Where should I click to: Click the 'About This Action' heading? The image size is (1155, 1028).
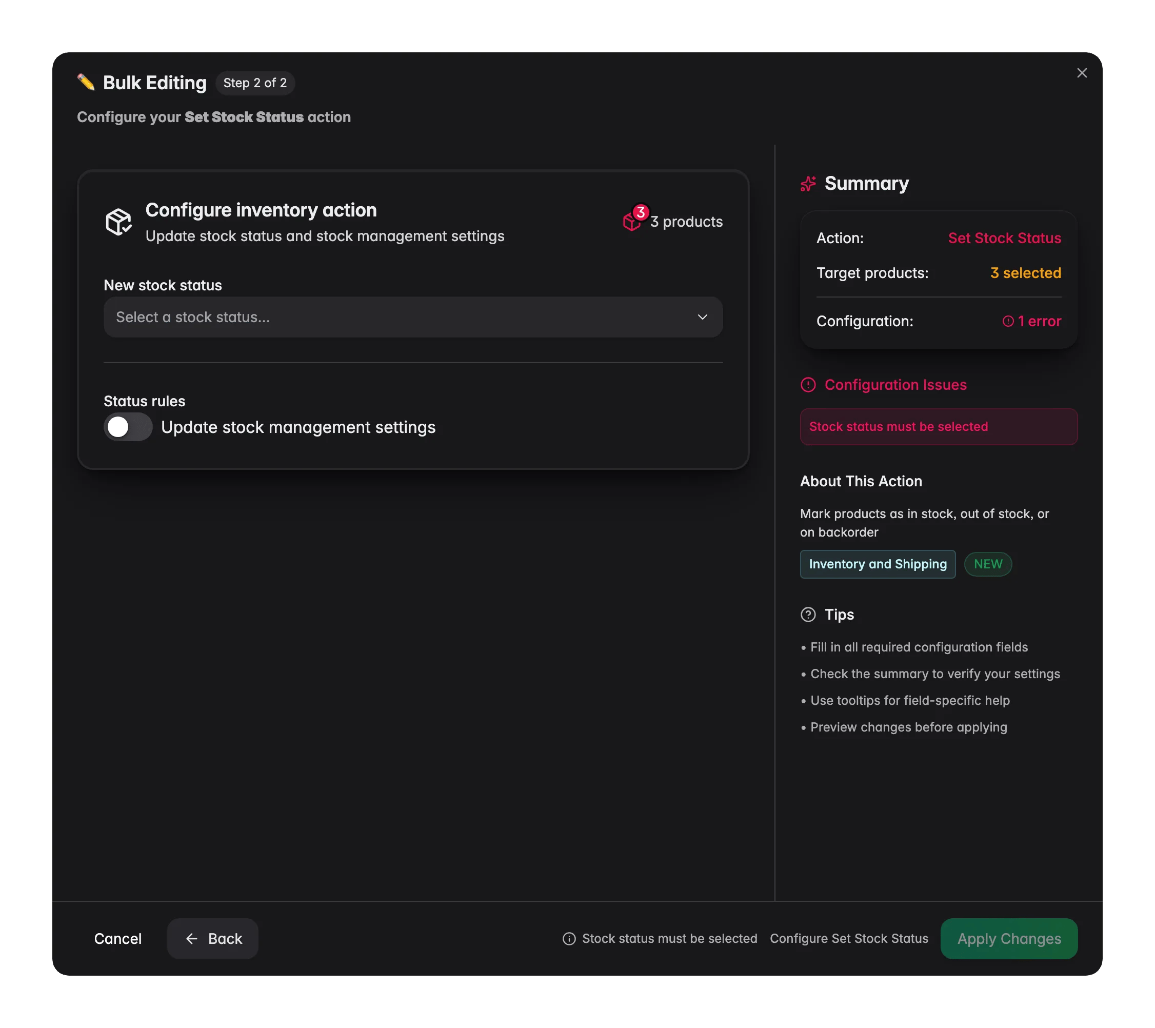(x=861, y=482)
